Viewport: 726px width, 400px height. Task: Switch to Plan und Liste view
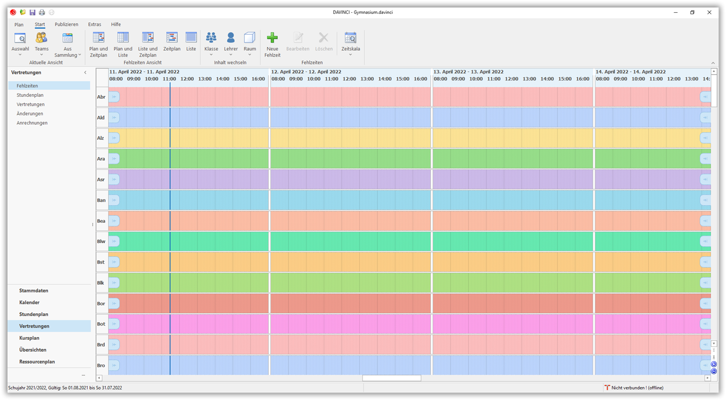pos(123,38)
